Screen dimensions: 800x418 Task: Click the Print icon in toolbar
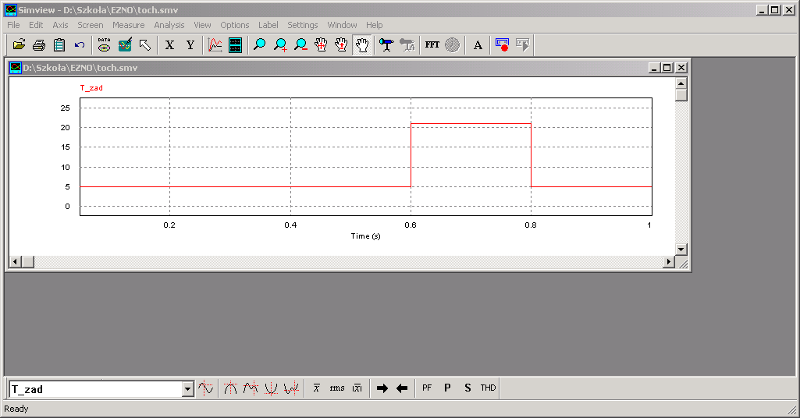point(39,45)
